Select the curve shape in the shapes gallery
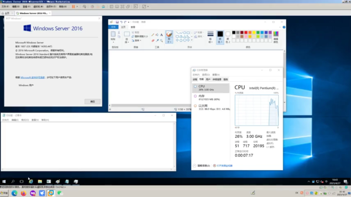 coord(181,32)
